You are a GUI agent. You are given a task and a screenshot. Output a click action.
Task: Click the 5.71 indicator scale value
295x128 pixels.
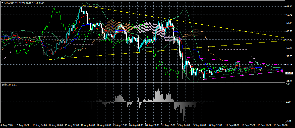point(288,84)
